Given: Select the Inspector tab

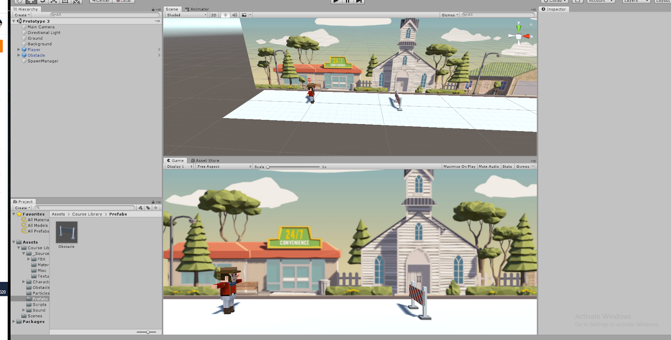Looking at the screenshot, I should (x=554, y=9).
